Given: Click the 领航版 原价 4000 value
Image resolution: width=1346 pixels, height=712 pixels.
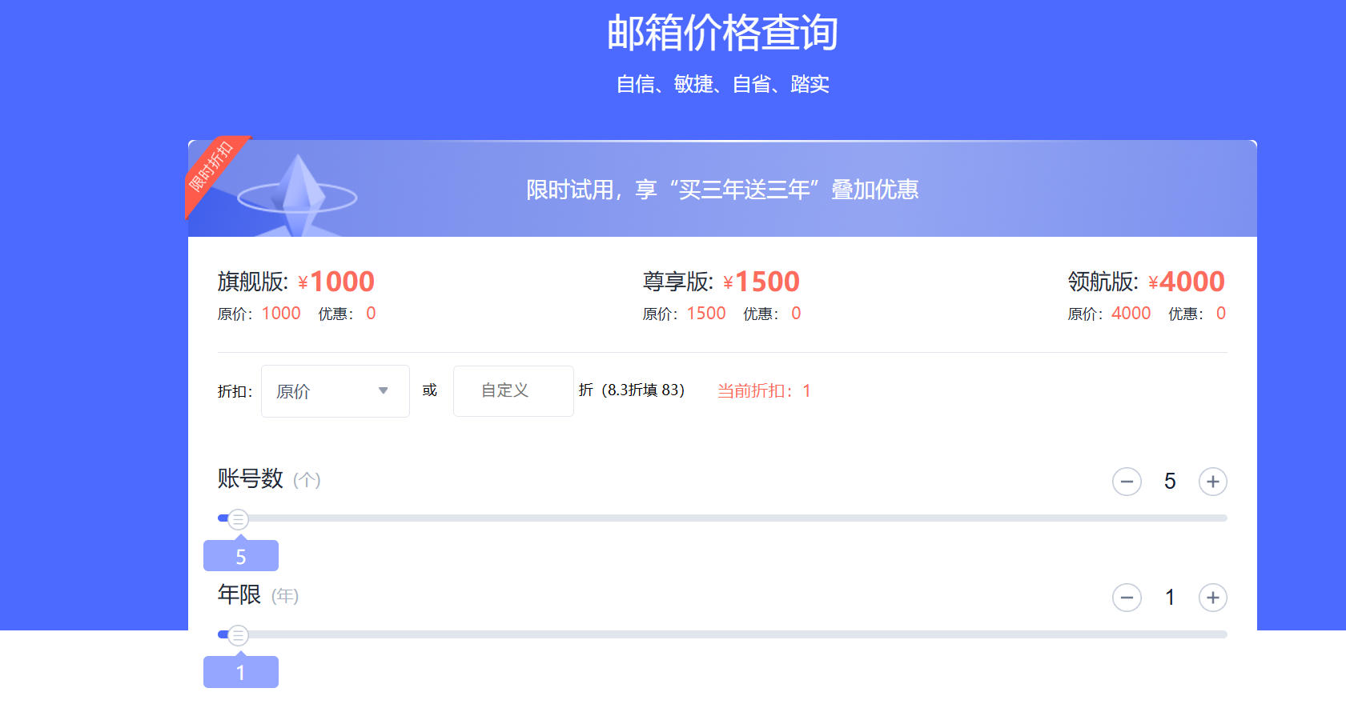Looking at the screenshot, I should pos(1131,314).
